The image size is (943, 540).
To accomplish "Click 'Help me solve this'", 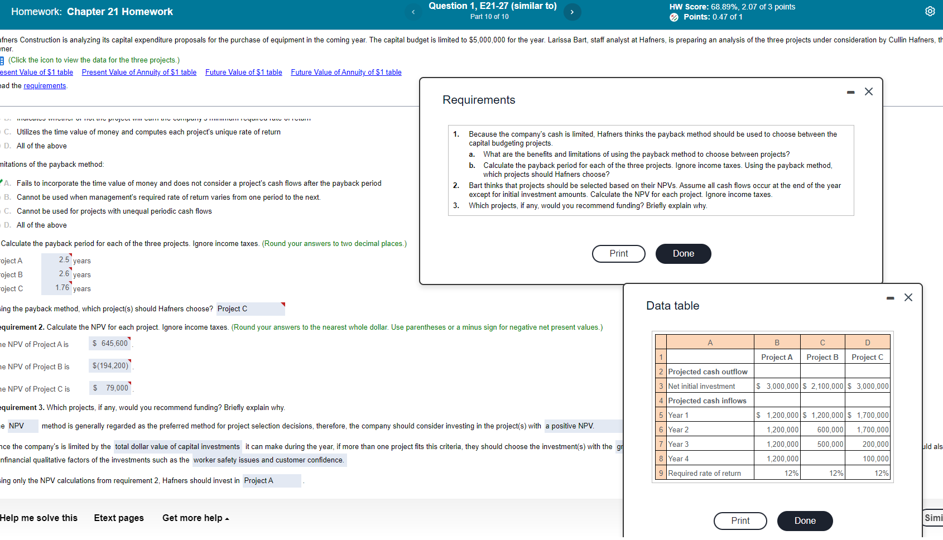I will (39, 518).
